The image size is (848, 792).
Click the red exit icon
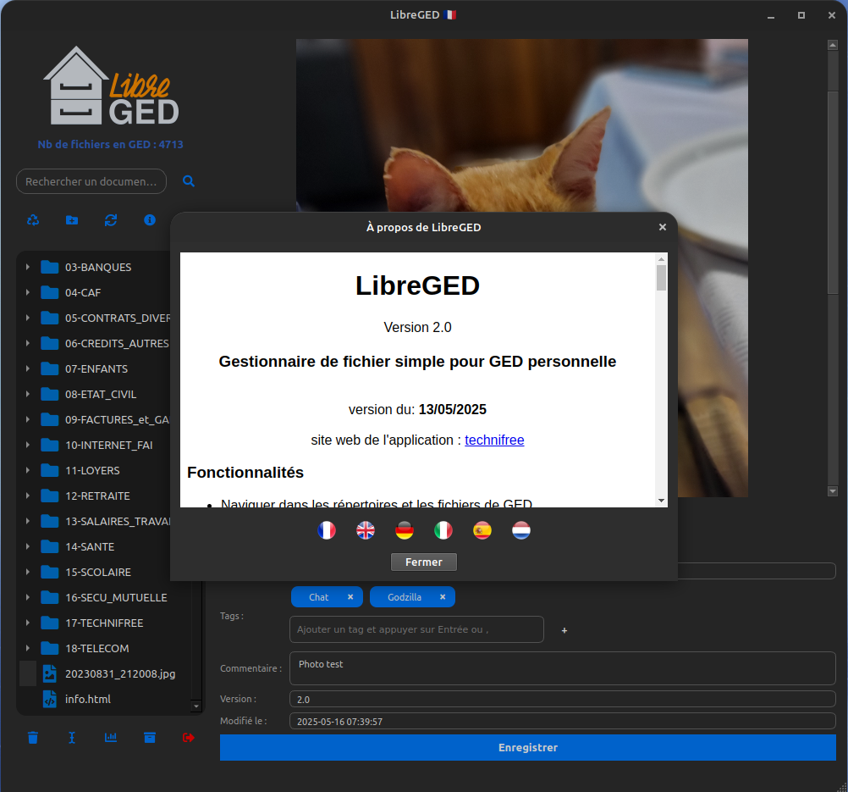click(189, 738)
